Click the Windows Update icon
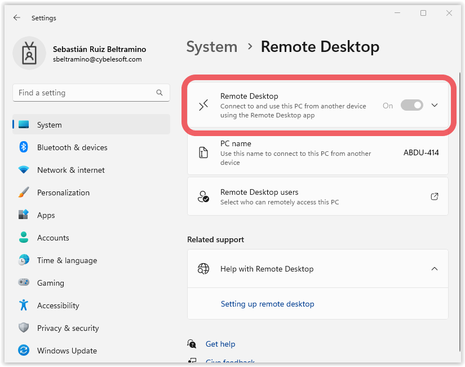 24,351
